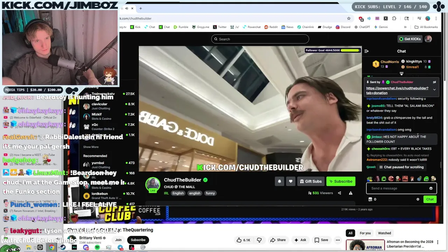Click YouTube Subscribe for Brittany Venti

[138, 240]
